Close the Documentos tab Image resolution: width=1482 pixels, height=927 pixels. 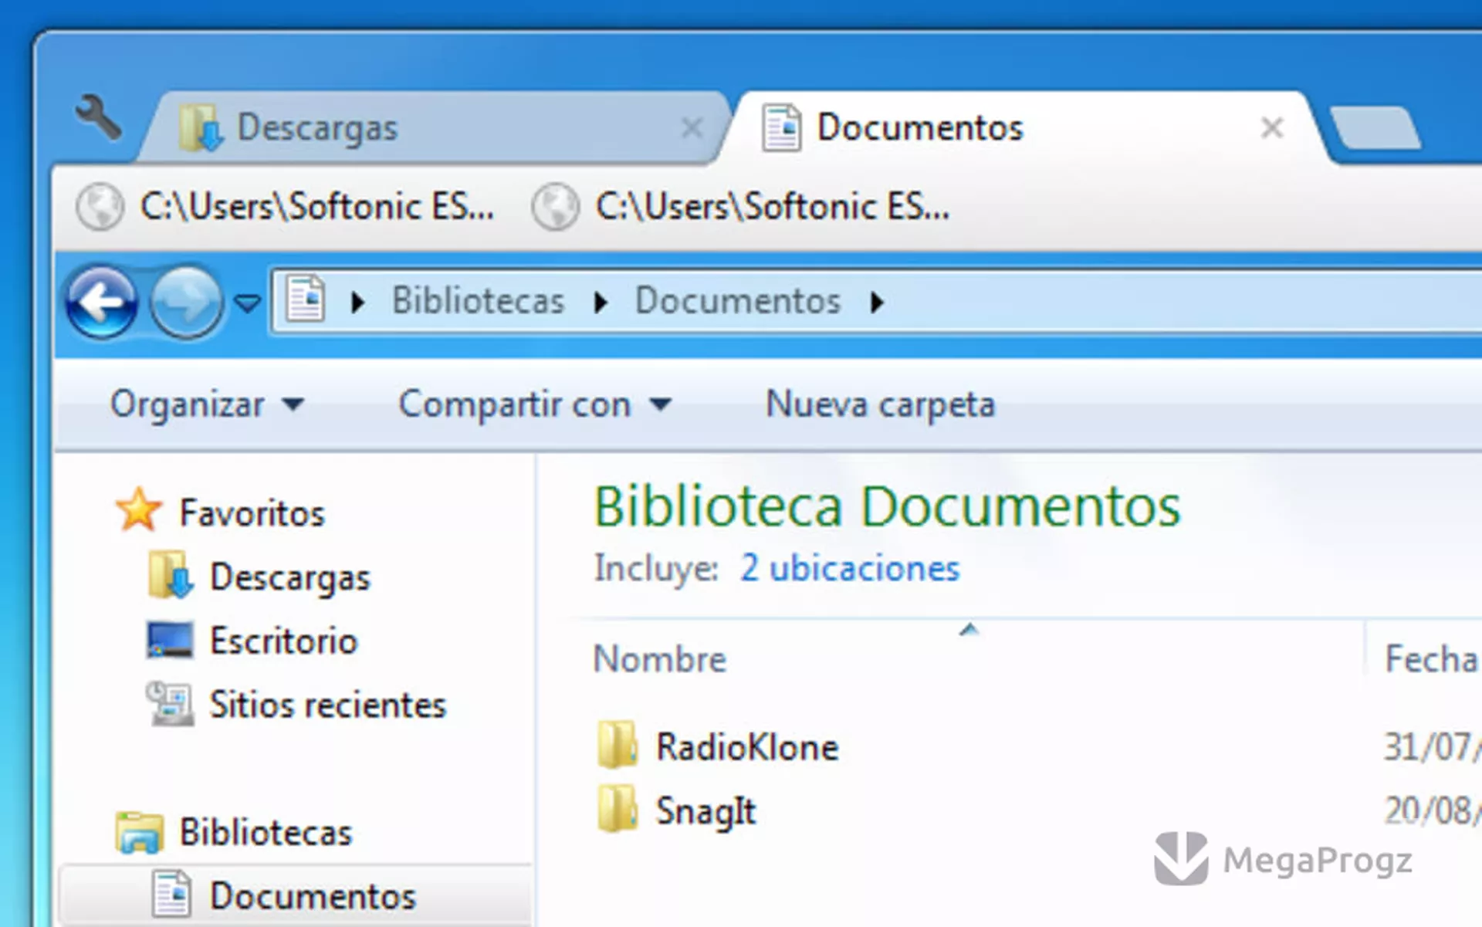(x=1272, y=127)
